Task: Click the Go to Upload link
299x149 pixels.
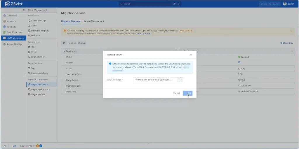Action: [x=185, y=31]
